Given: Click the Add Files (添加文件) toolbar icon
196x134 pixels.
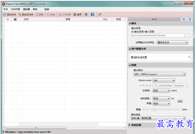Looking at the screenshot, I should click(x=5, y=15).
